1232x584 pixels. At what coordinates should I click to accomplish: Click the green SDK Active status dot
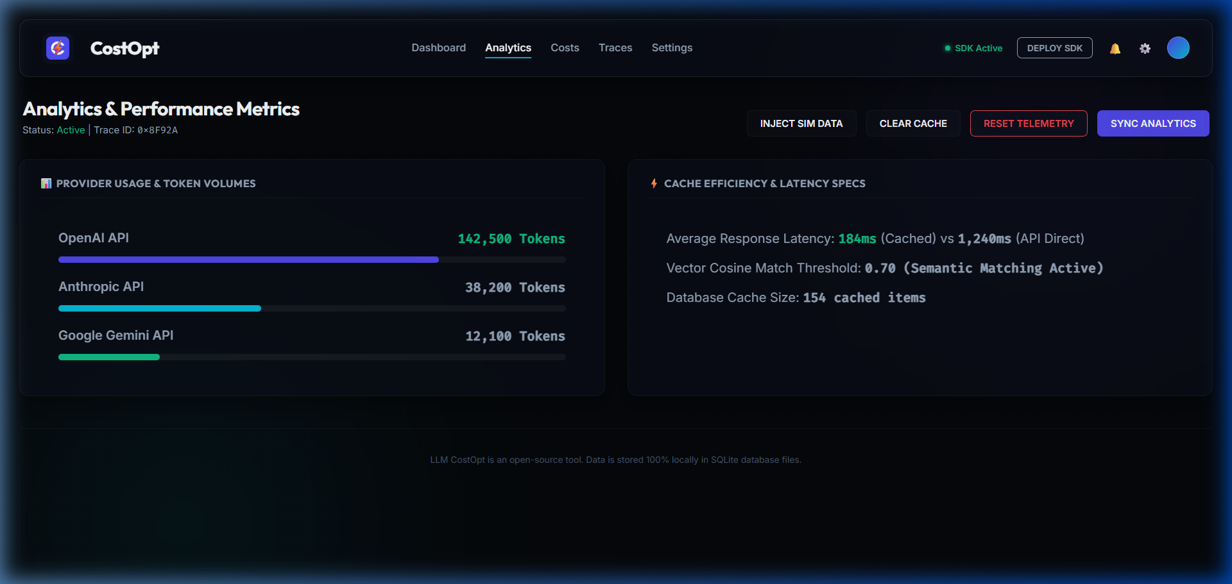[x=948, y=48]
